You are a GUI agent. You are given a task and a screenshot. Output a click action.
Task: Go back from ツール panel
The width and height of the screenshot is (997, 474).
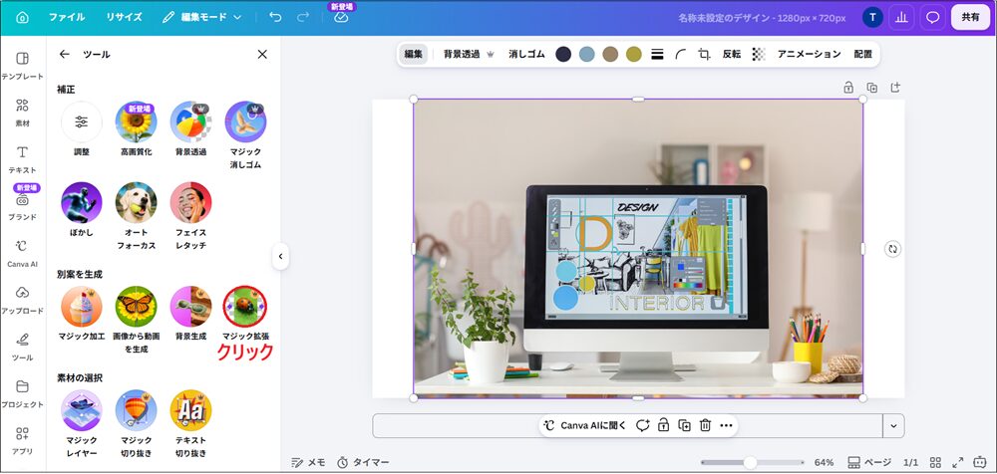click(64, 55)
